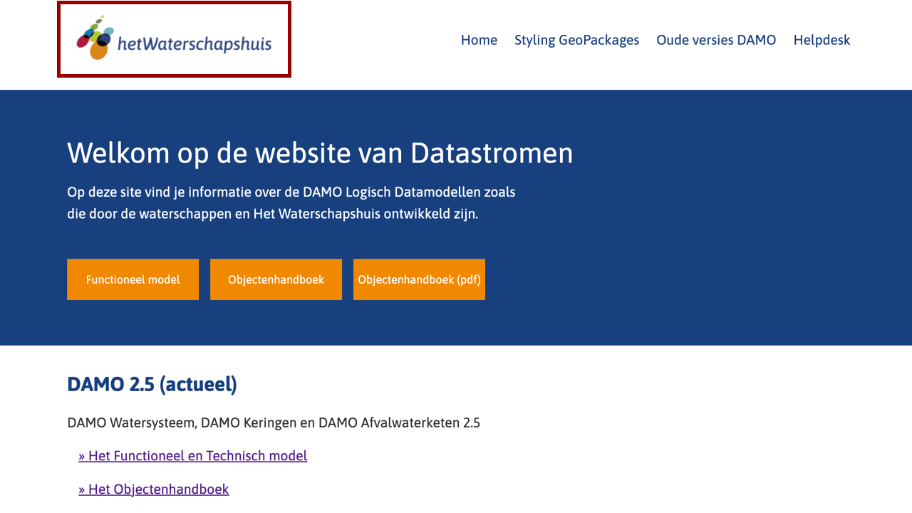
Task: Open the Objectenhandboek (pdf) button
Action: (419, 279)
